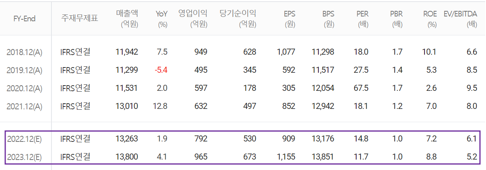Click operating profit 949 for 2018.12

tap(201, 52)
